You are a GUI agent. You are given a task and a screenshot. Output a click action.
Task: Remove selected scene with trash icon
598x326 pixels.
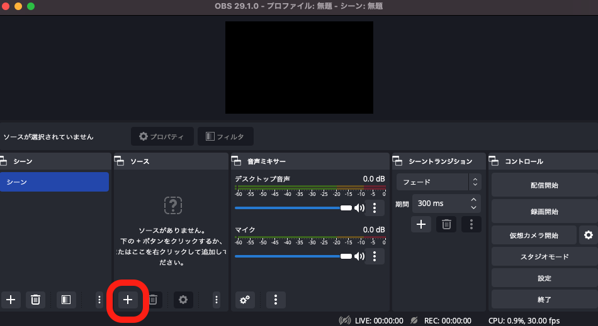point(35,300)
